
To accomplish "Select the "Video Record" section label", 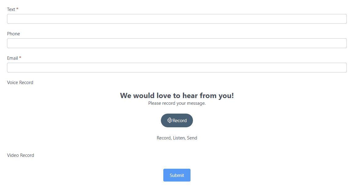I will point(20,155).
